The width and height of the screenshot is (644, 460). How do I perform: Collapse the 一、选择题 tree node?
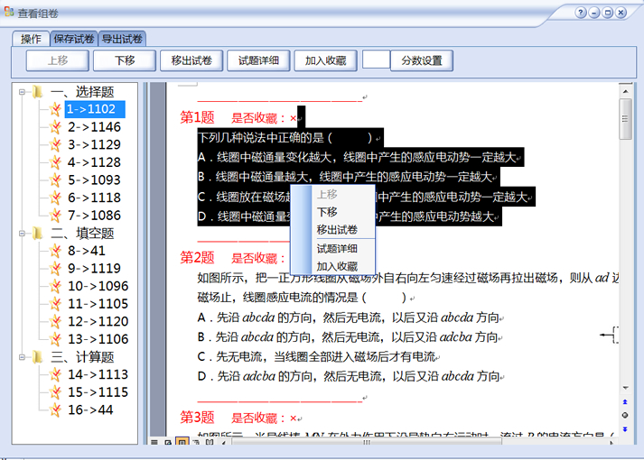(x=23, y=92)
